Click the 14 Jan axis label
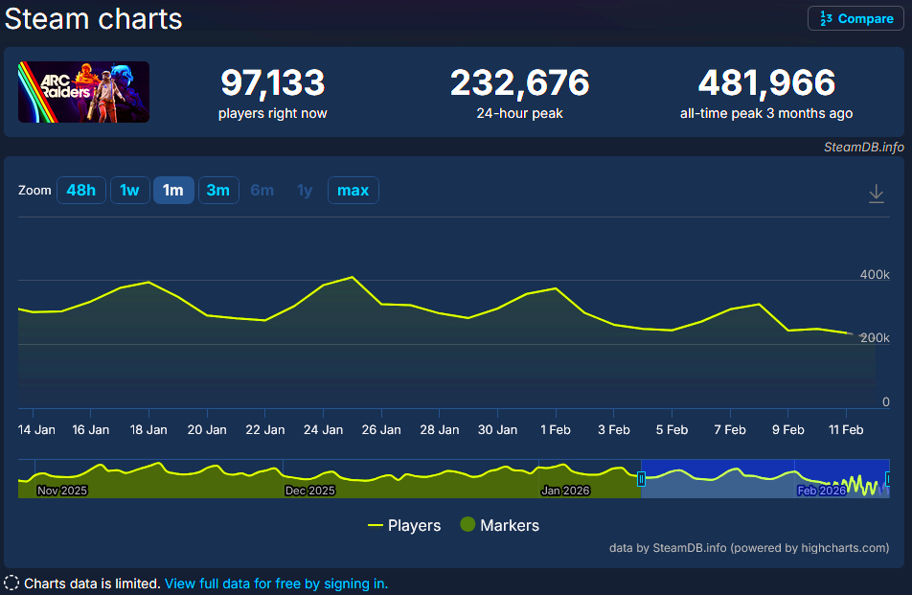 coord(36,430)
